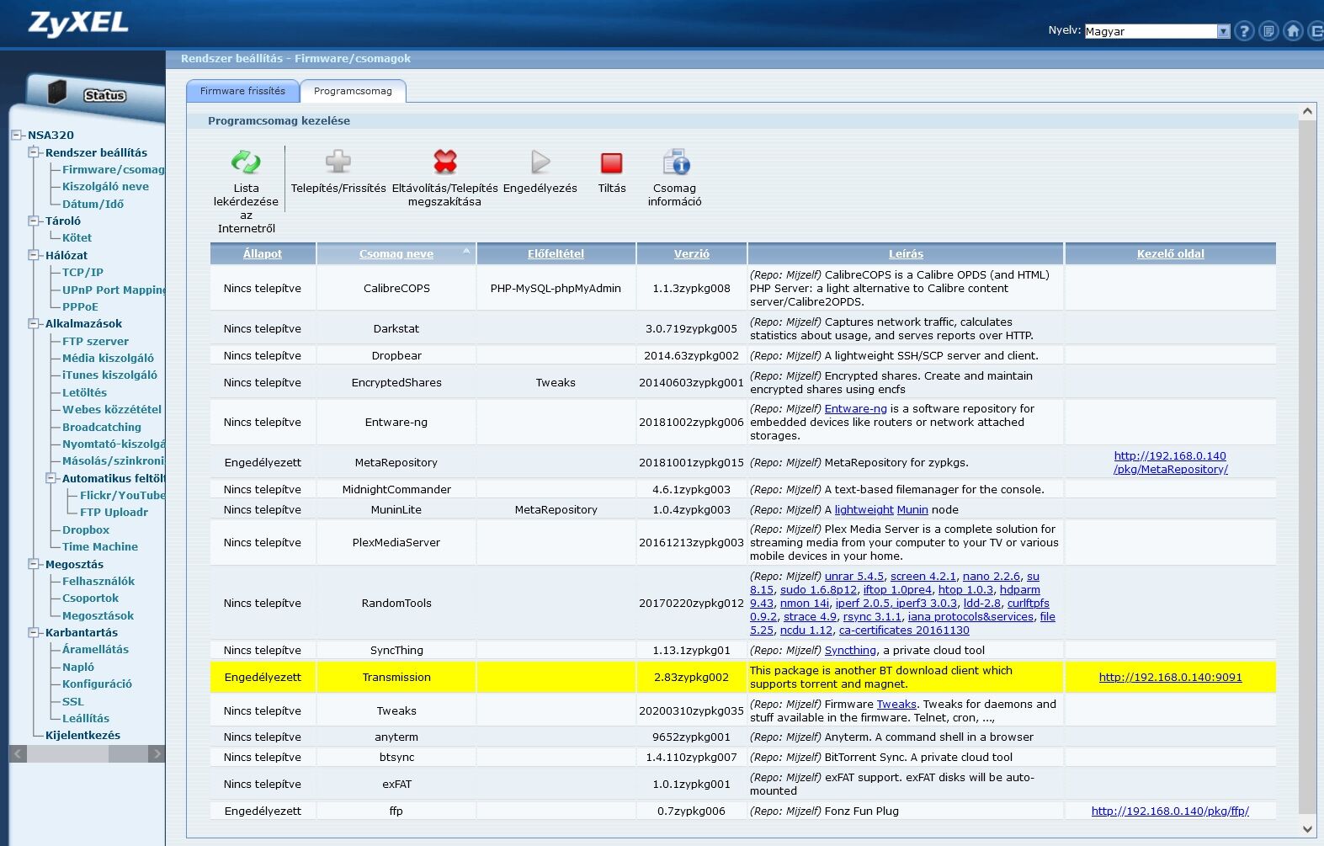Open FTP szerver in sidebar
Viewport: 1324px width, 846px height.
point(95,341)
